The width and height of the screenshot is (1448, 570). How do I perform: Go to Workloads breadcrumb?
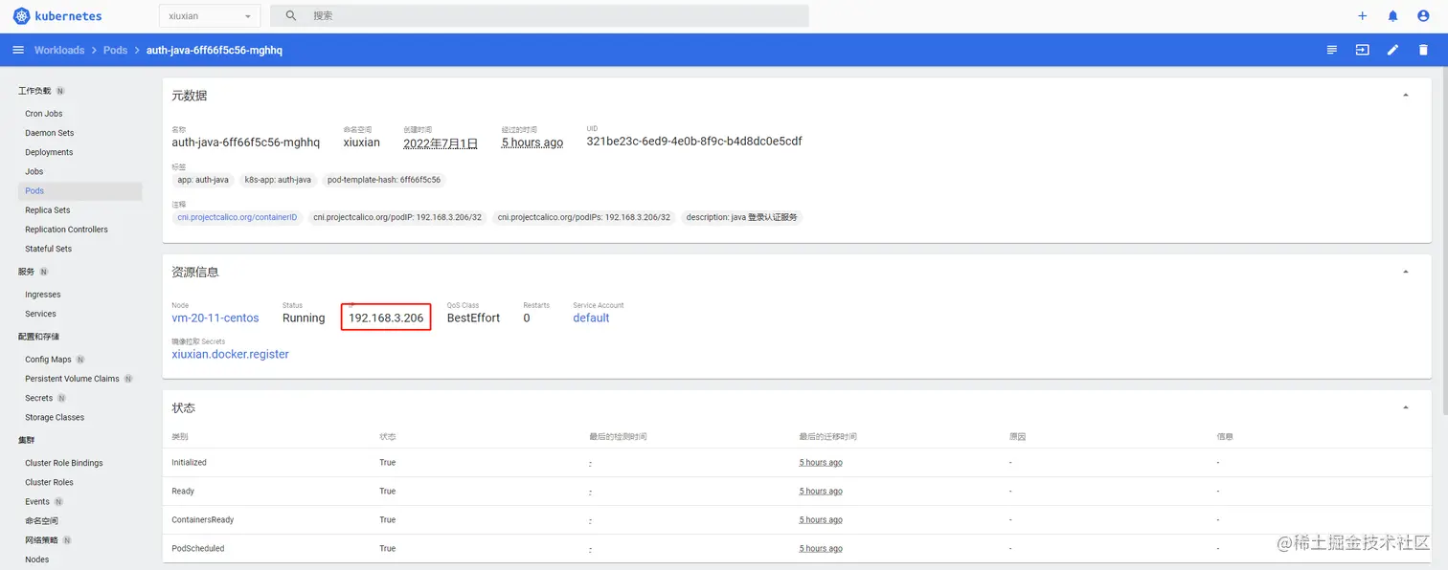[x=59, y=50]
